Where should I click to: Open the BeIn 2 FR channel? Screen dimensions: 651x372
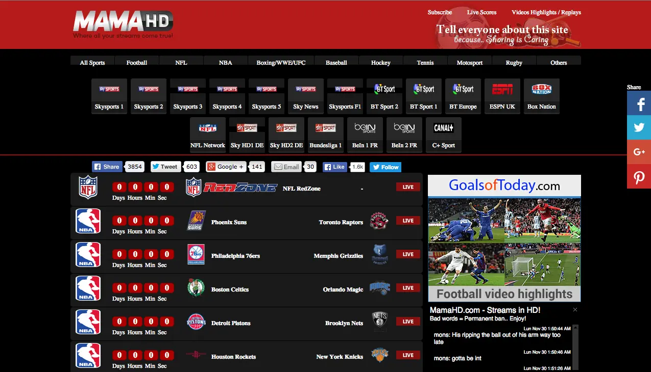(x=404, y=135)
